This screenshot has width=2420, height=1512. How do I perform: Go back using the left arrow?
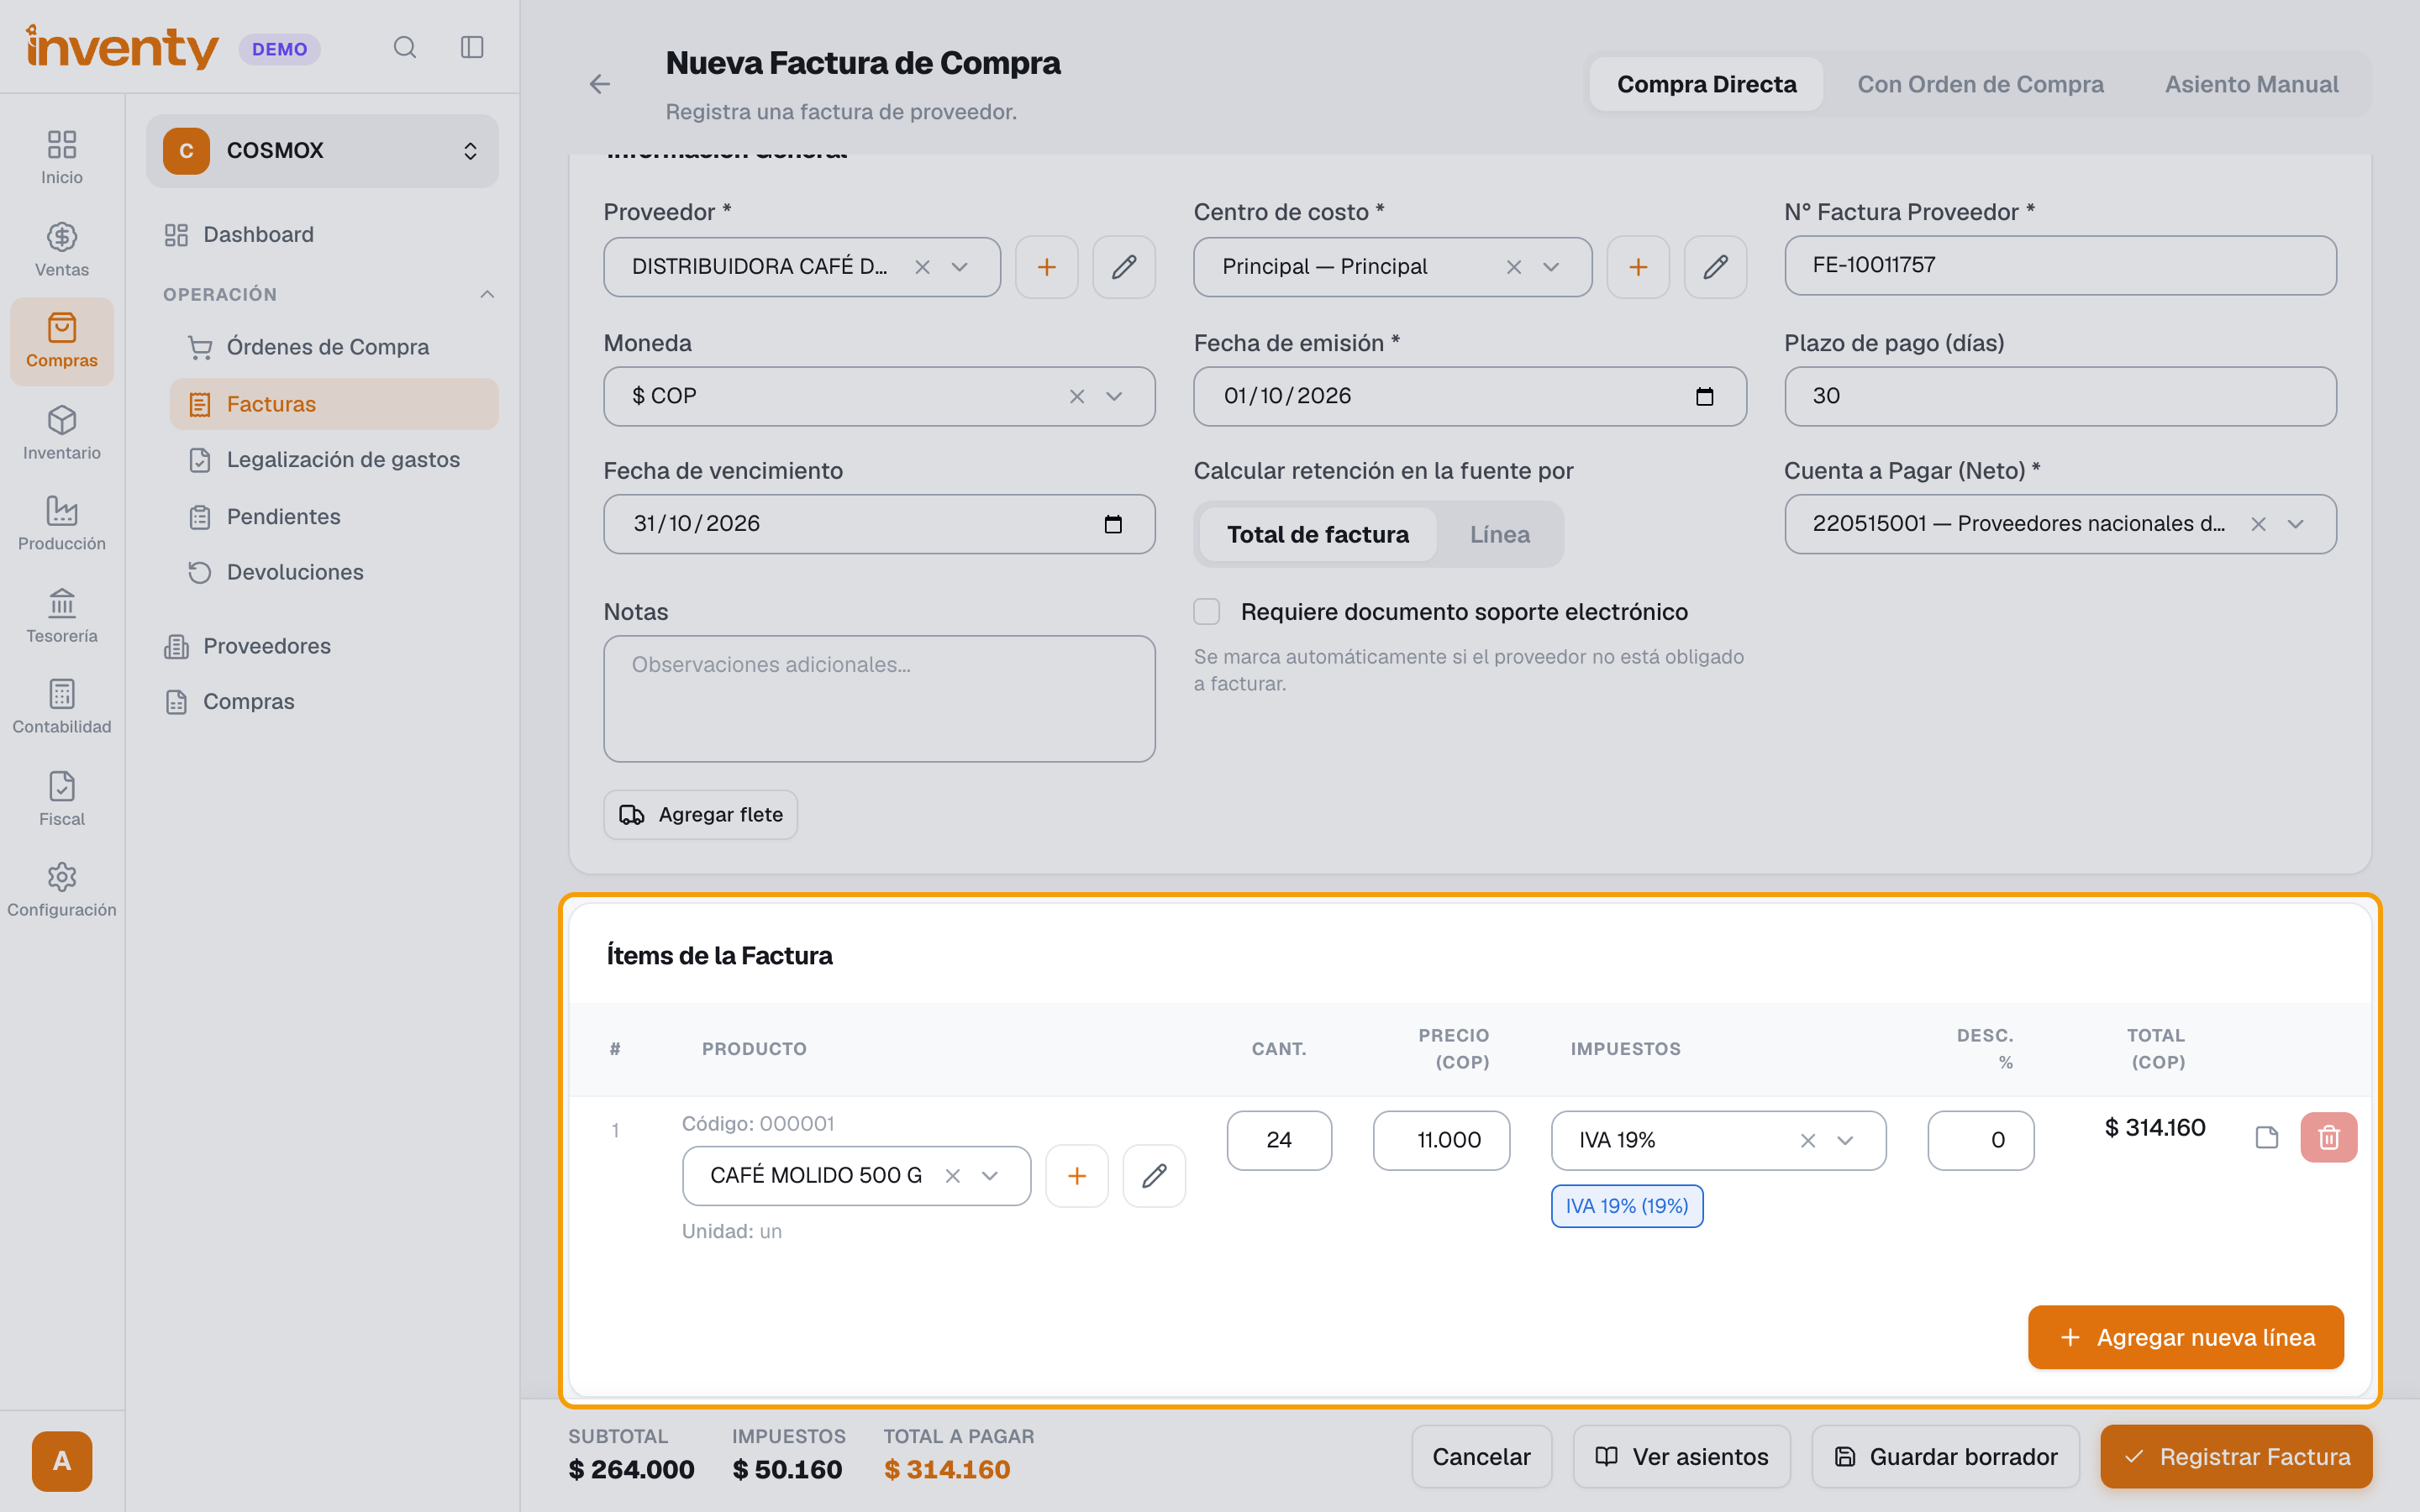(599, 84)
